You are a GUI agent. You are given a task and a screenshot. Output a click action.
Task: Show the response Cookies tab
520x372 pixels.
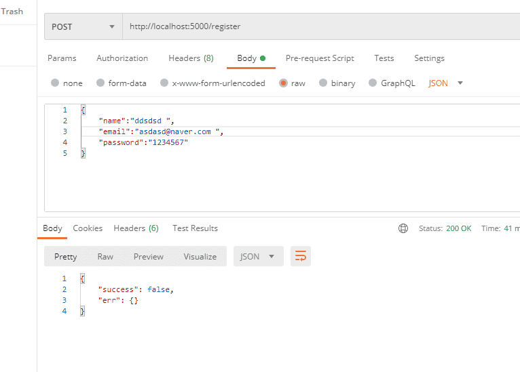click(x=88, y=228)
